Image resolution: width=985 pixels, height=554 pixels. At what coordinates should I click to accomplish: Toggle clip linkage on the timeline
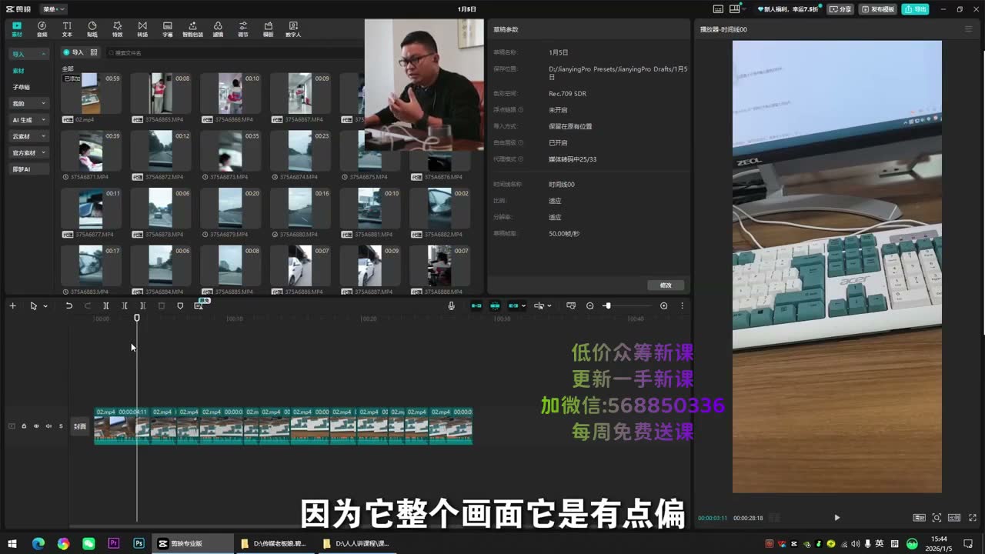[513, 305]
